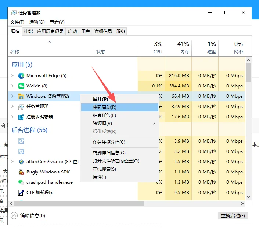Sort by the 磁盘 column header
Viewport: 259px width, 229px height.
205,48
